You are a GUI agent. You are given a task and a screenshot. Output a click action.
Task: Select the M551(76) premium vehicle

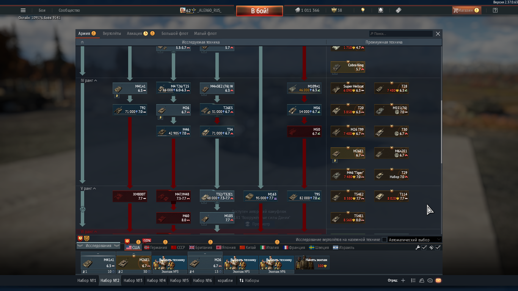tap(391, 110)
